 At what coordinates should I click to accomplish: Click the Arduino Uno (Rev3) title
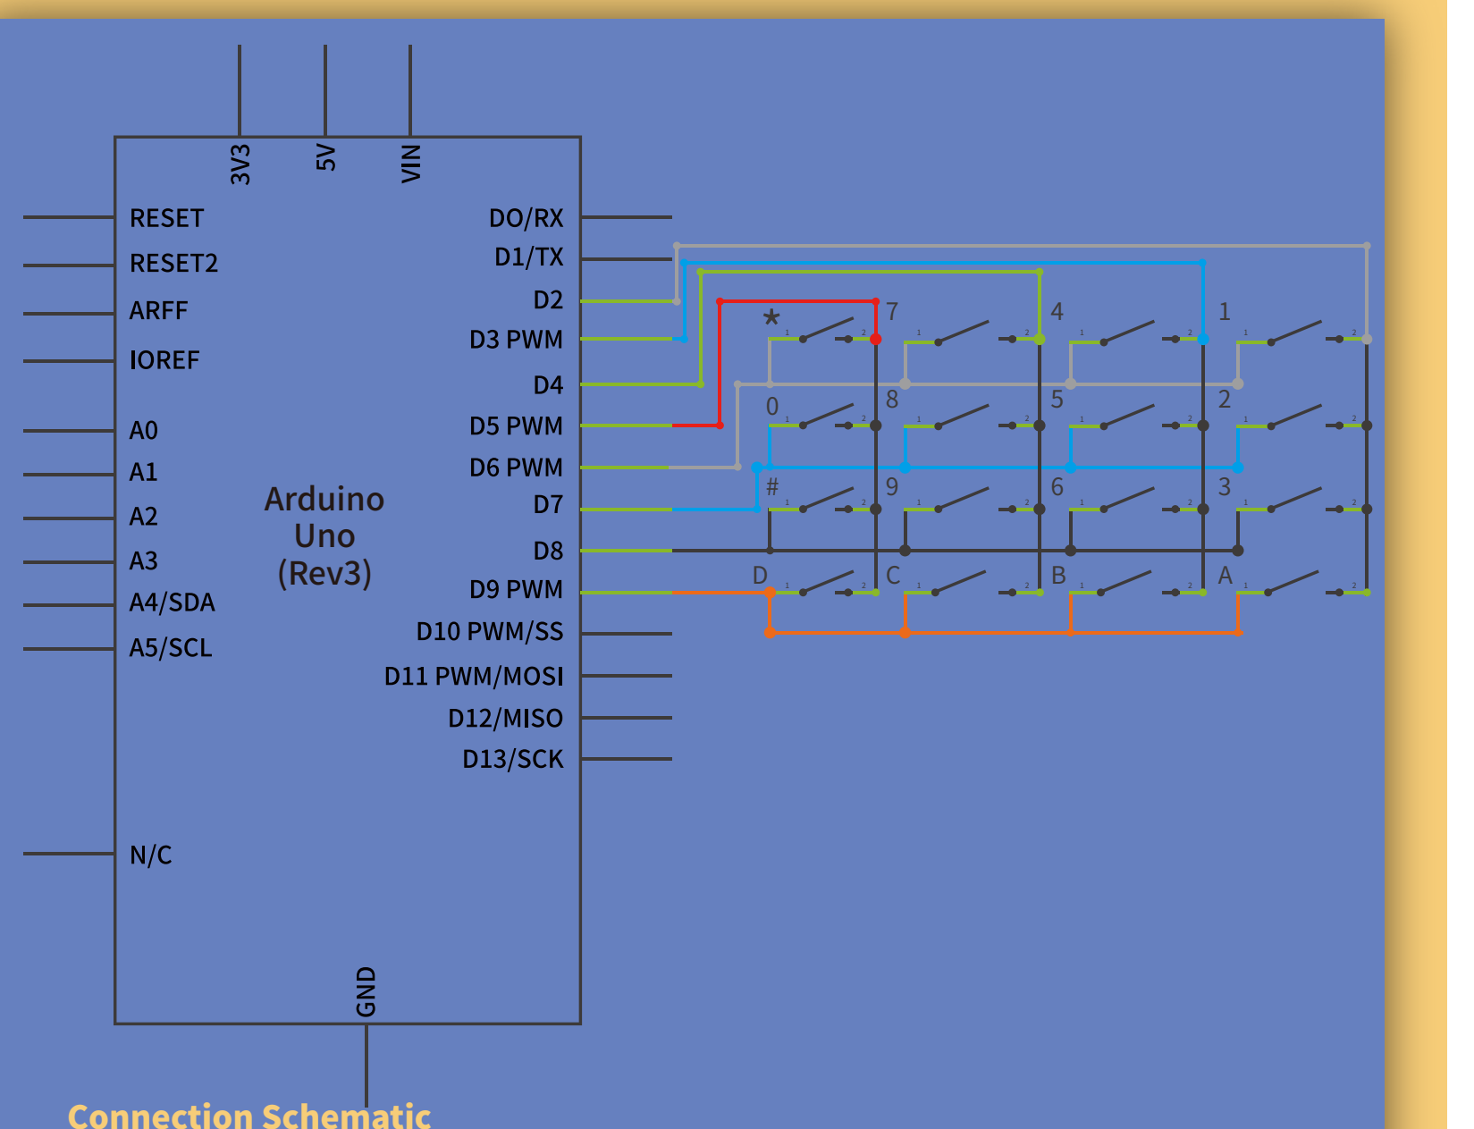click(x=324, y=536)
